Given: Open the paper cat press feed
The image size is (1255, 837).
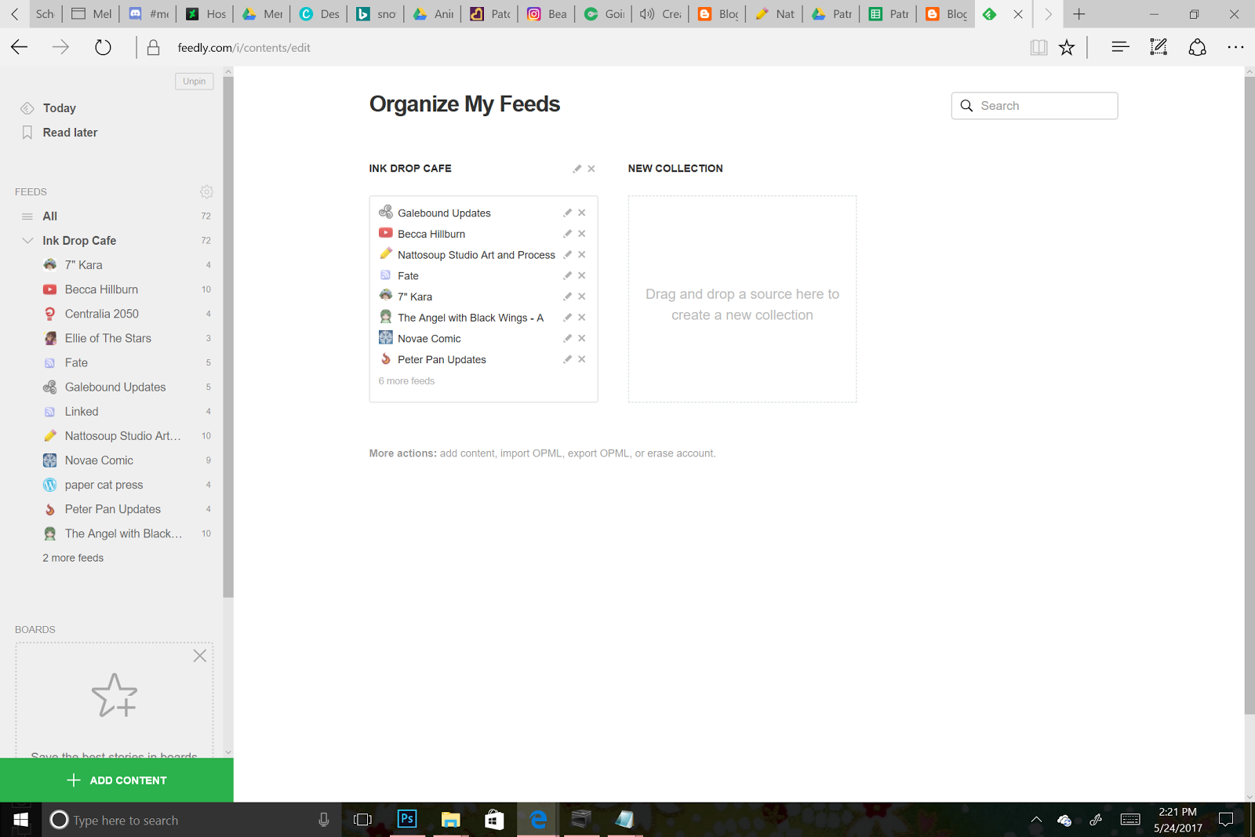Looking at the screenshot, I should pos(104,485).
